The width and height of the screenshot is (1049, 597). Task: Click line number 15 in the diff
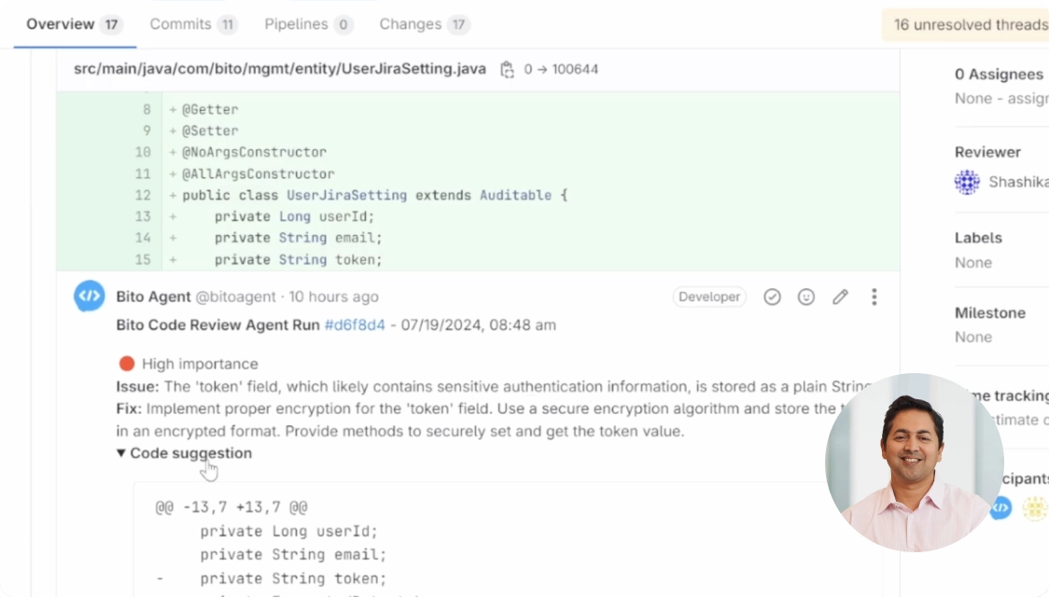[x=143, y=259]
